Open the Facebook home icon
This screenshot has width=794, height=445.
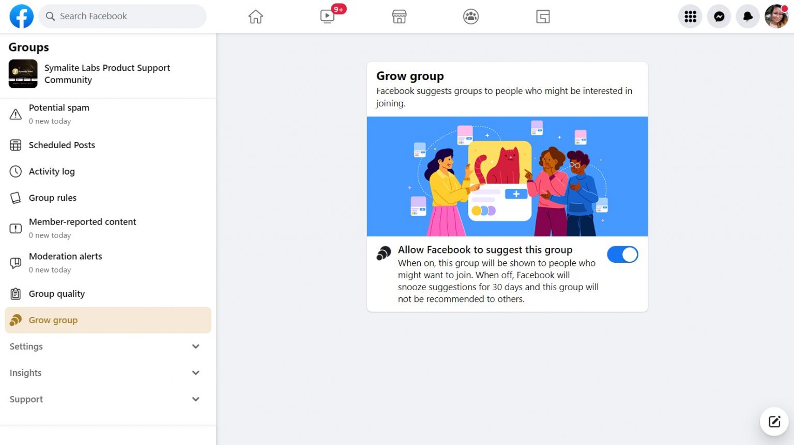[x=255, y=16]
